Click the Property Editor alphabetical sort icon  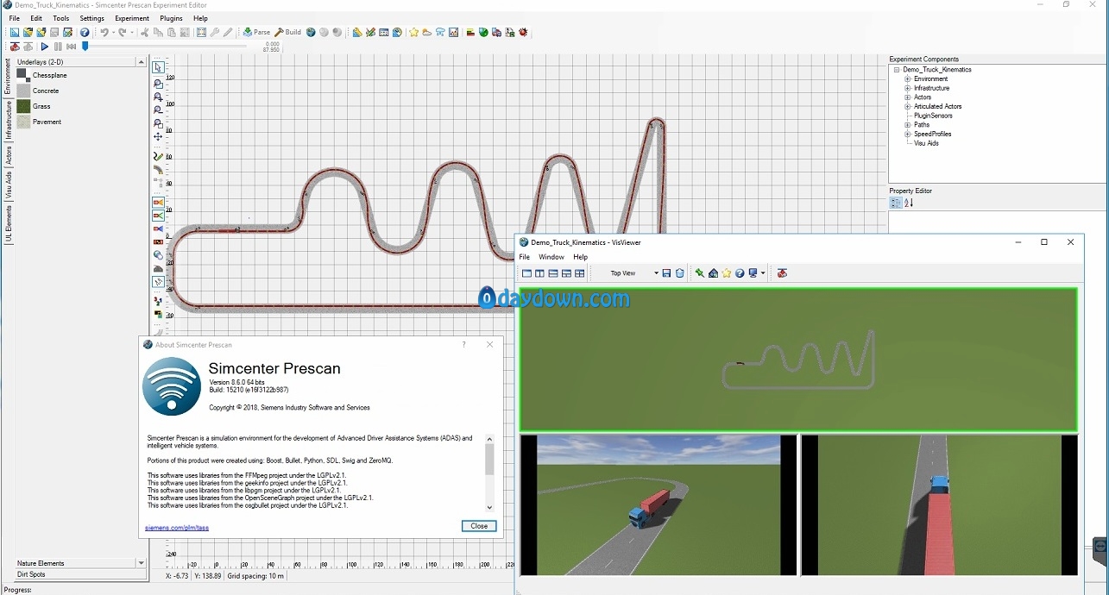point(909,203)
